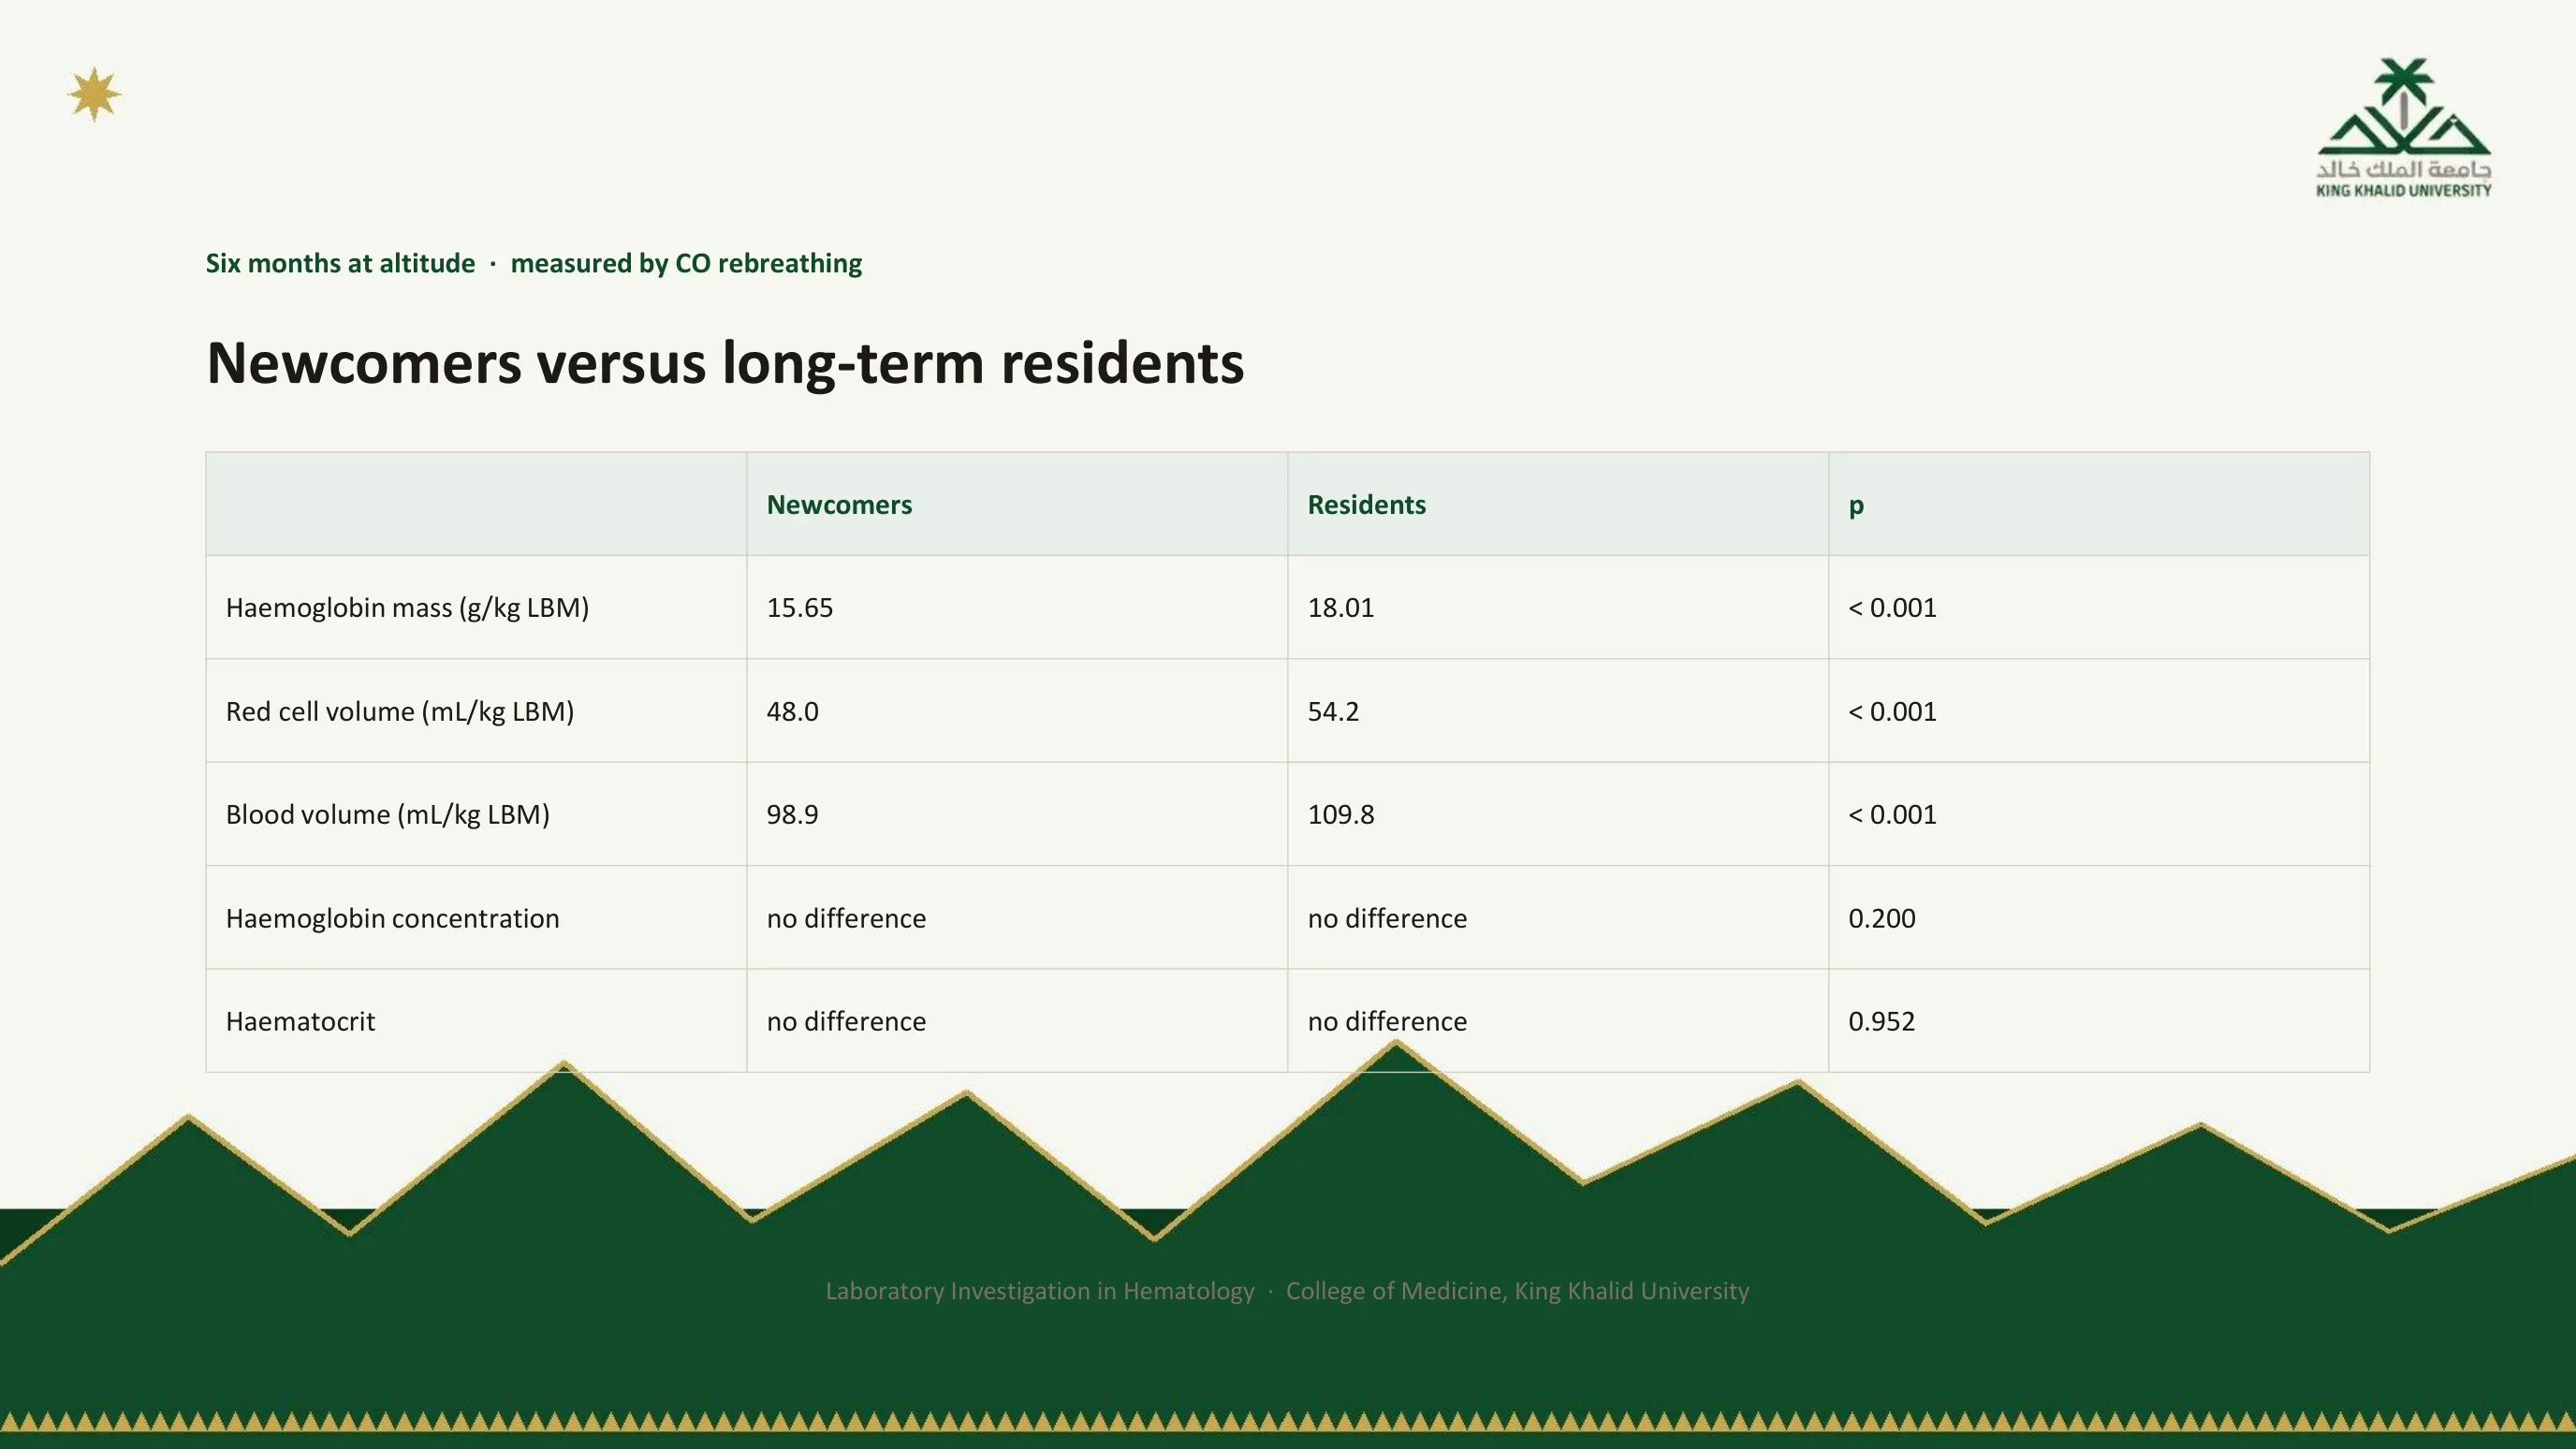2576x1449 pixels.
Task: Click the 'Laboratory Investigation in Hematology' footer text
Action: [x=1040, y=1291]
